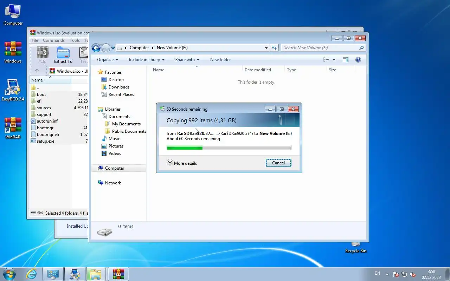This screenshot has height=281, width=450.
Task: Select Recent Places in navigation pane
Action: coord(118,94)
